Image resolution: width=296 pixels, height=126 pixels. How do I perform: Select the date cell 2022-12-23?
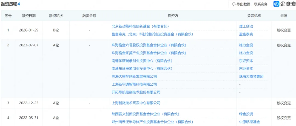click(29, 103)
